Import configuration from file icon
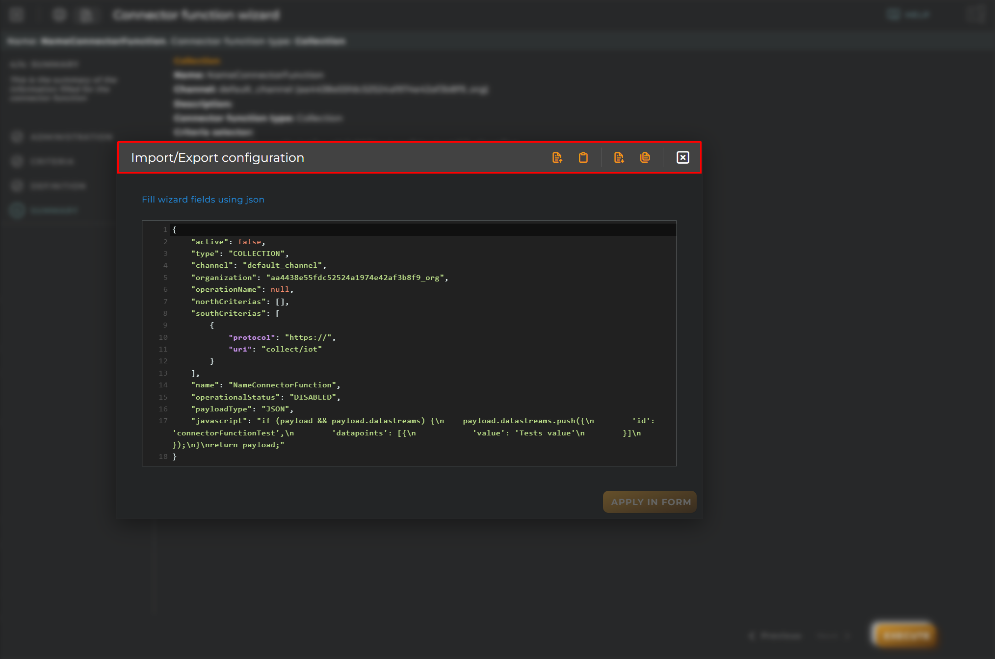Screen dimensions: 995x659 (557, 157)
